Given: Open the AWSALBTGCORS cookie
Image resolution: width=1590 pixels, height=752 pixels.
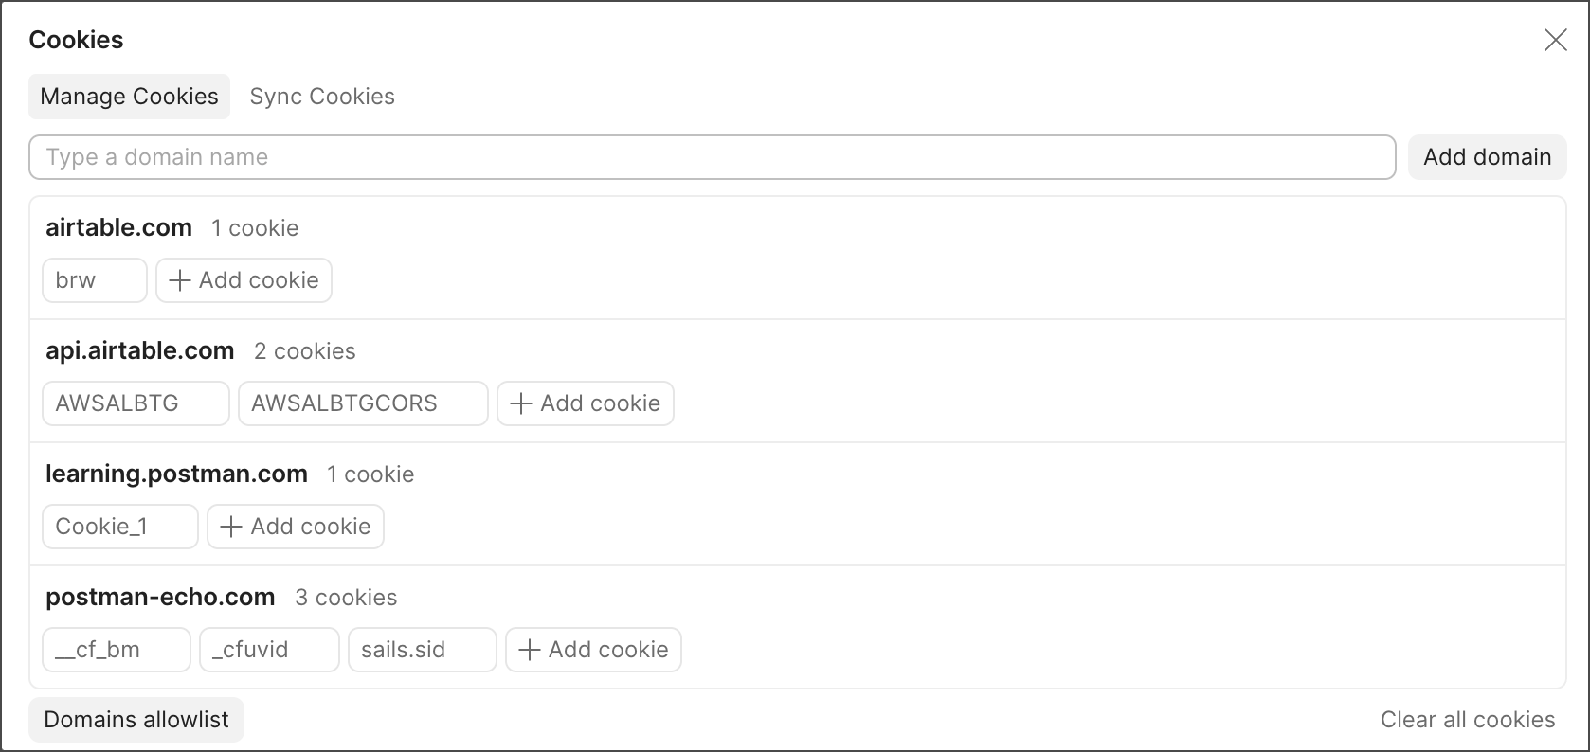Looking at the screenshot, I should point(363,403).
